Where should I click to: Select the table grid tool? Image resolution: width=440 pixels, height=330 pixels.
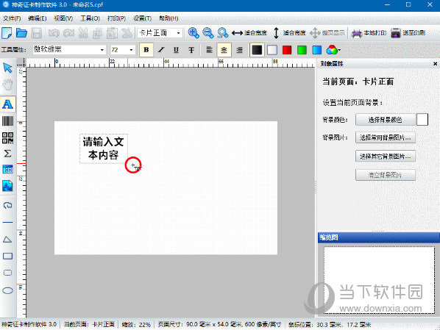(7, 169)
